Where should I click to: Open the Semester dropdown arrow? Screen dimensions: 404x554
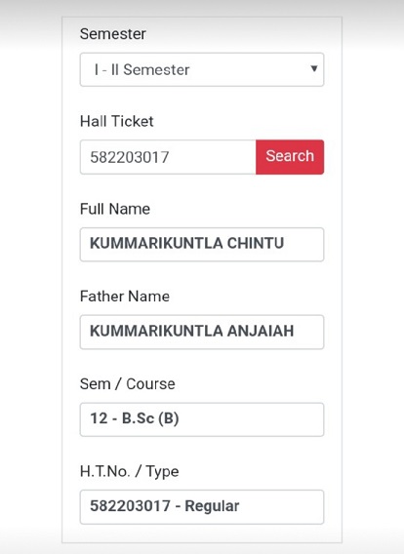[x=313, y=68]
